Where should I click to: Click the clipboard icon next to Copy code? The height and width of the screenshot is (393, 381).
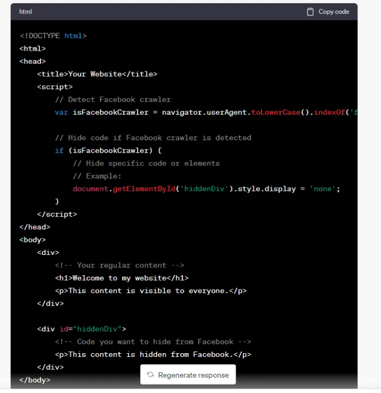(310, 12)
